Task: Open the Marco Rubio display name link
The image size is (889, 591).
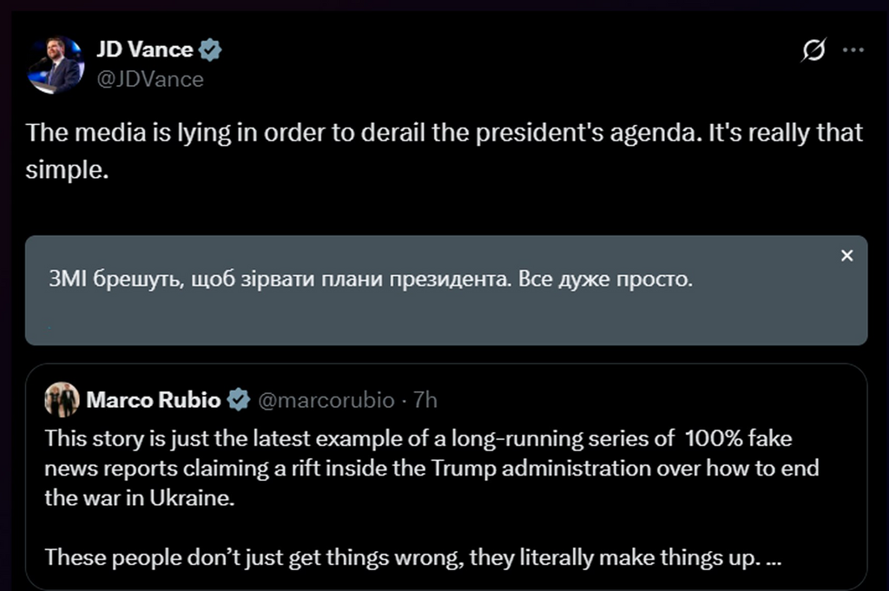Action: [x=155, y=400]
